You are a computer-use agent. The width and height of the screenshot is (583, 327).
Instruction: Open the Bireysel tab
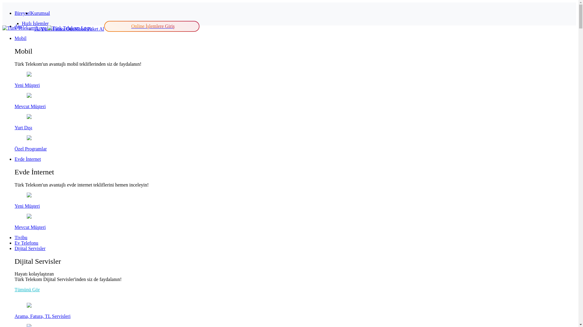point(22,13)
